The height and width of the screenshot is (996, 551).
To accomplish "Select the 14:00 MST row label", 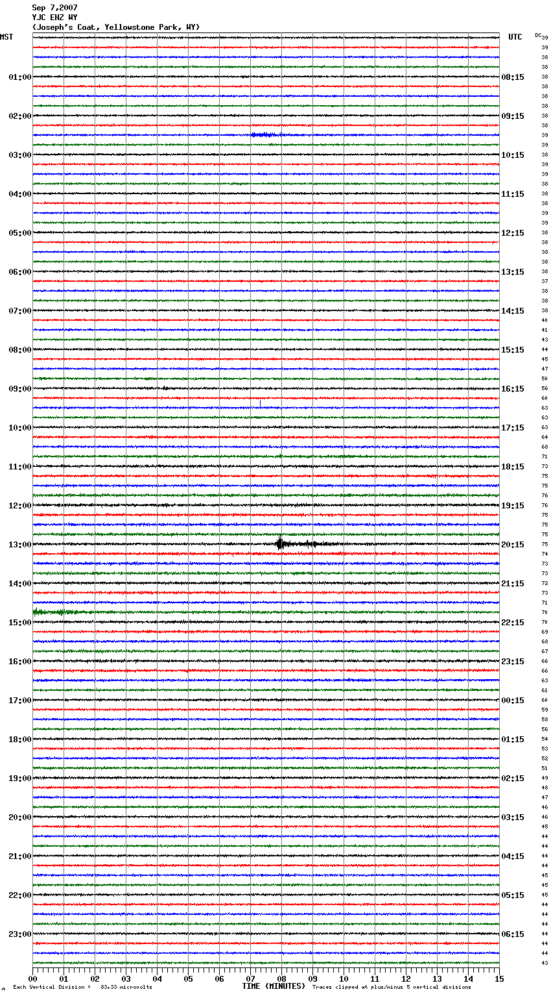I will click(20, 584).
